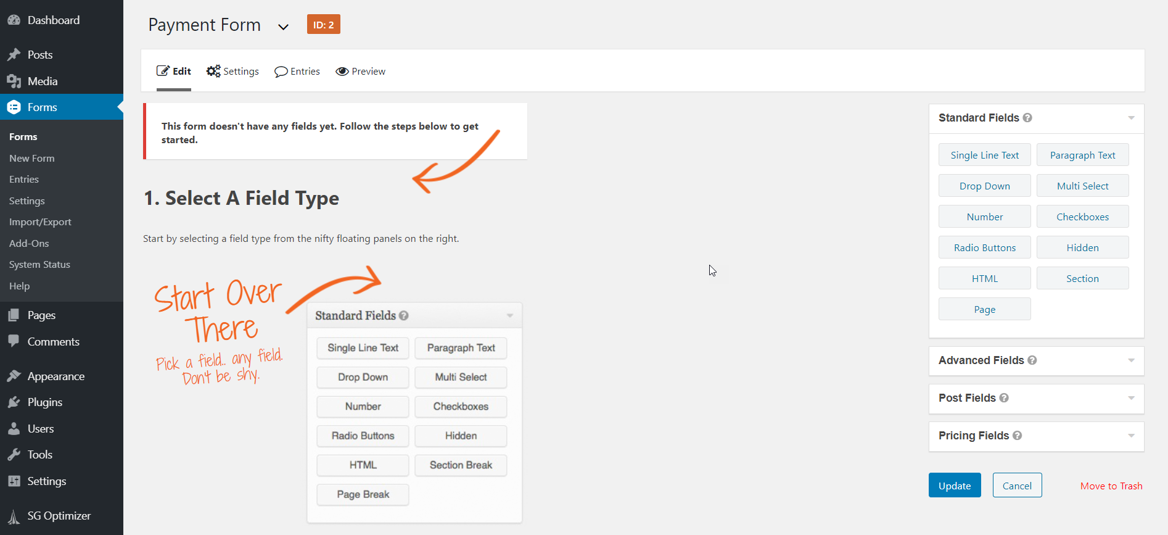
Task: Click the Preview eye icon
Action: pyautogui.click(x=342, y=72)
